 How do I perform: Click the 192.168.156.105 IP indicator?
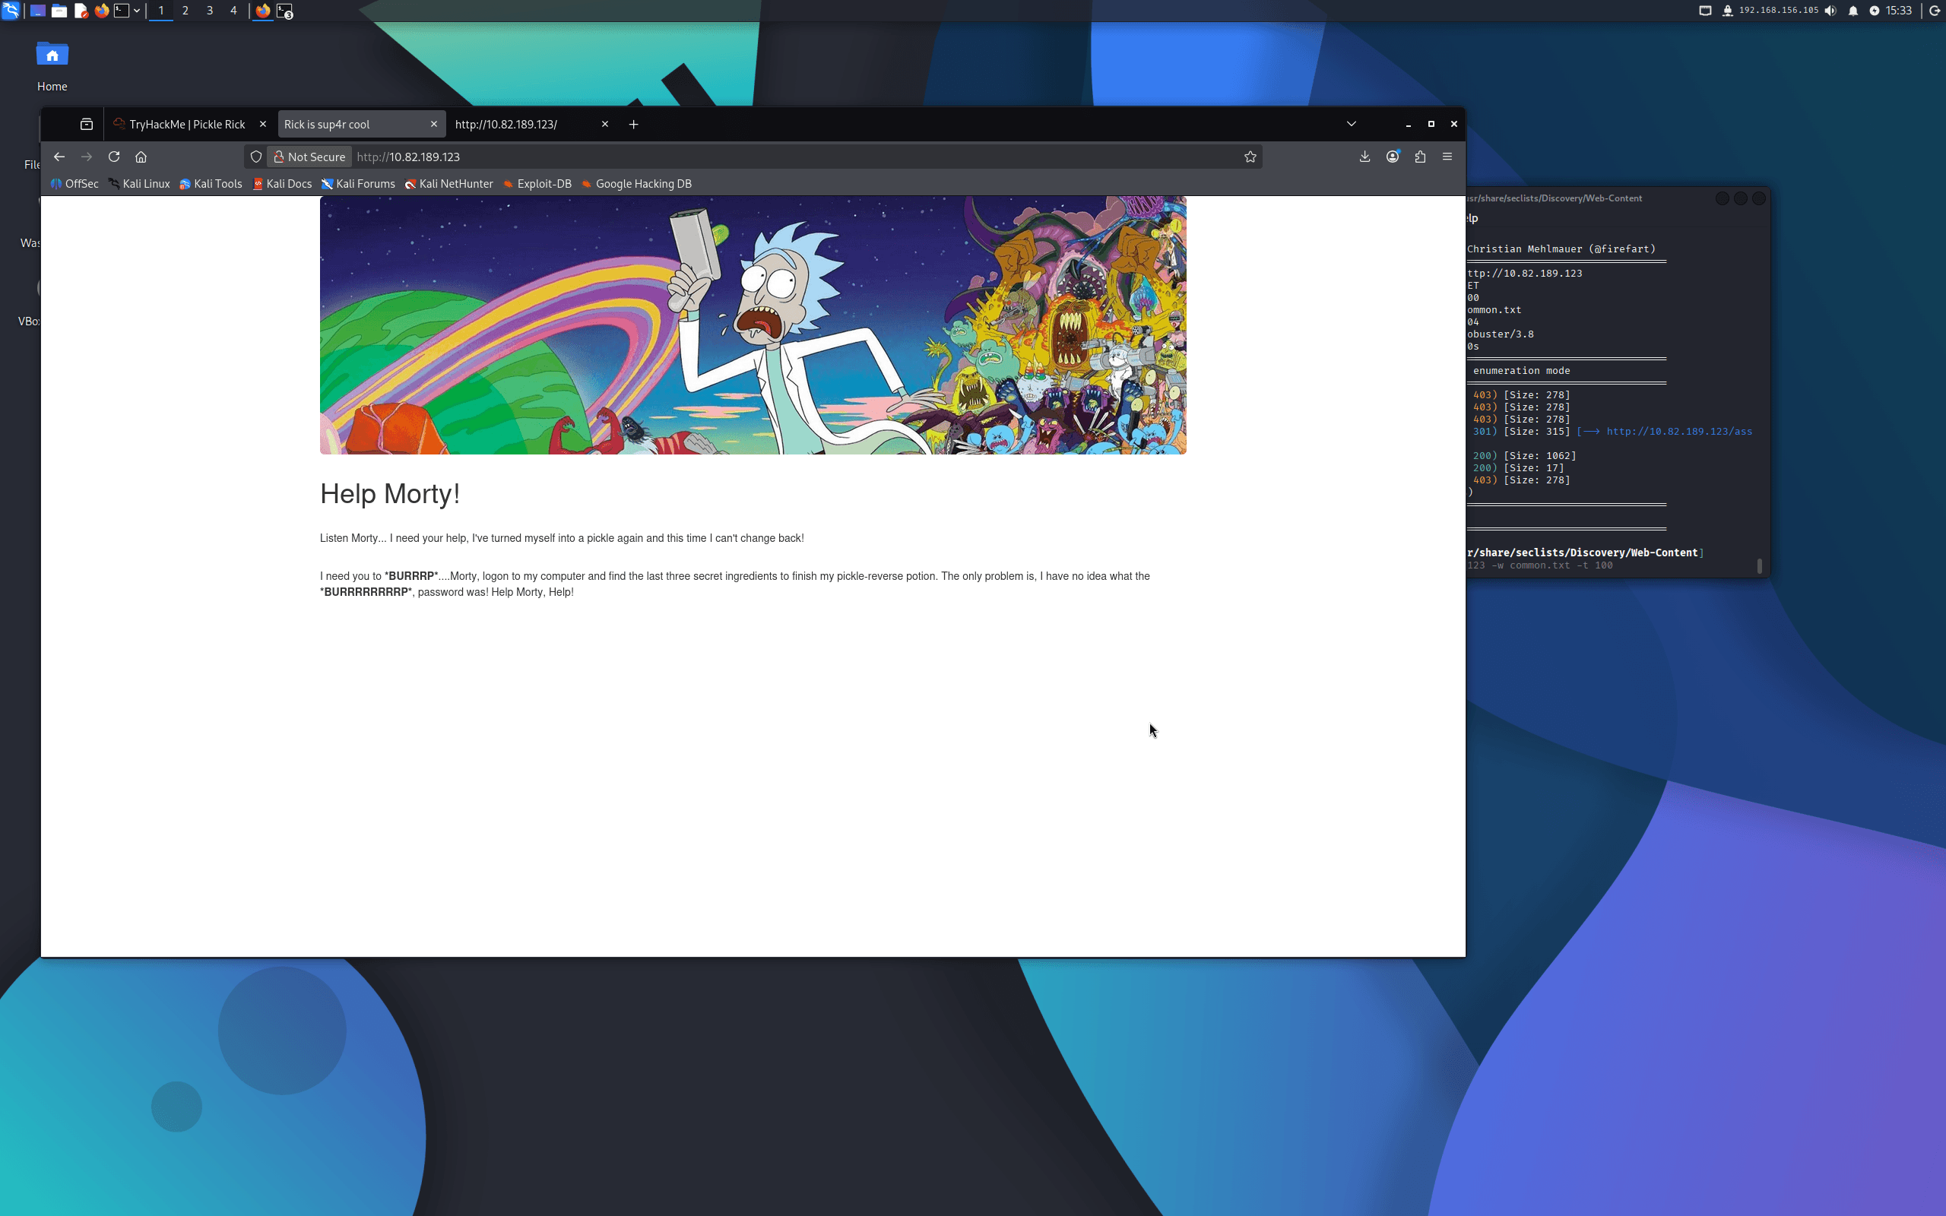tap(1778, 11)
